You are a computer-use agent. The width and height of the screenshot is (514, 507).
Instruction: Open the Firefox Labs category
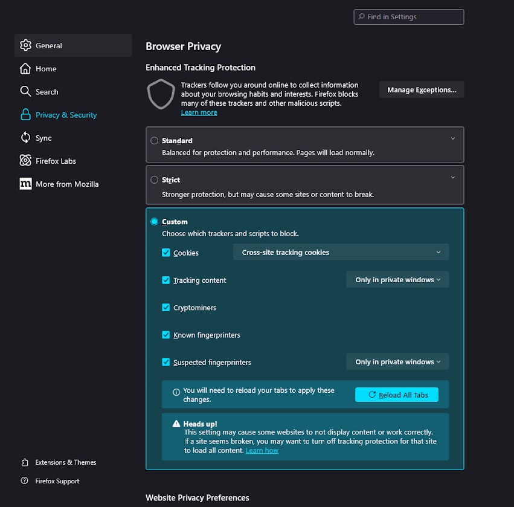[x=73, y=161]
